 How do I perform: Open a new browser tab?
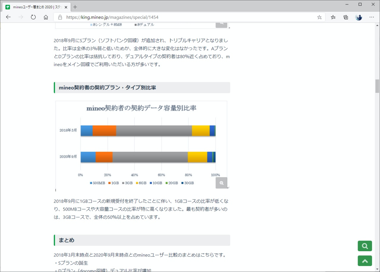(75, 7)
